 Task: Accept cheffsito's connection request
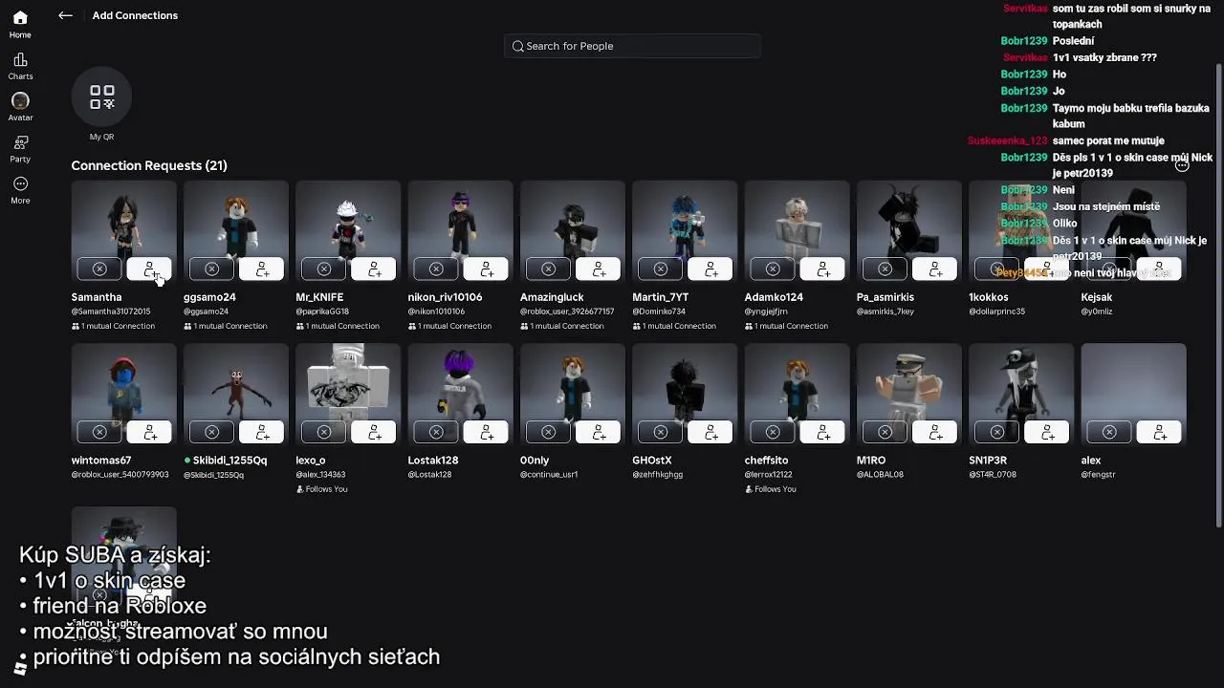coord(823,433)
